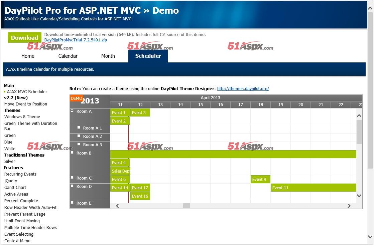Choose the Blue theme link
The height and width of the screenshot is (245, 374).
coord(8,142)
